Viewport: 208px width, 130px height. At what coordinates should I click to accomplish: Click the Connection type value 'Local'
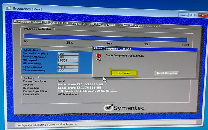[x=61, y=81]
